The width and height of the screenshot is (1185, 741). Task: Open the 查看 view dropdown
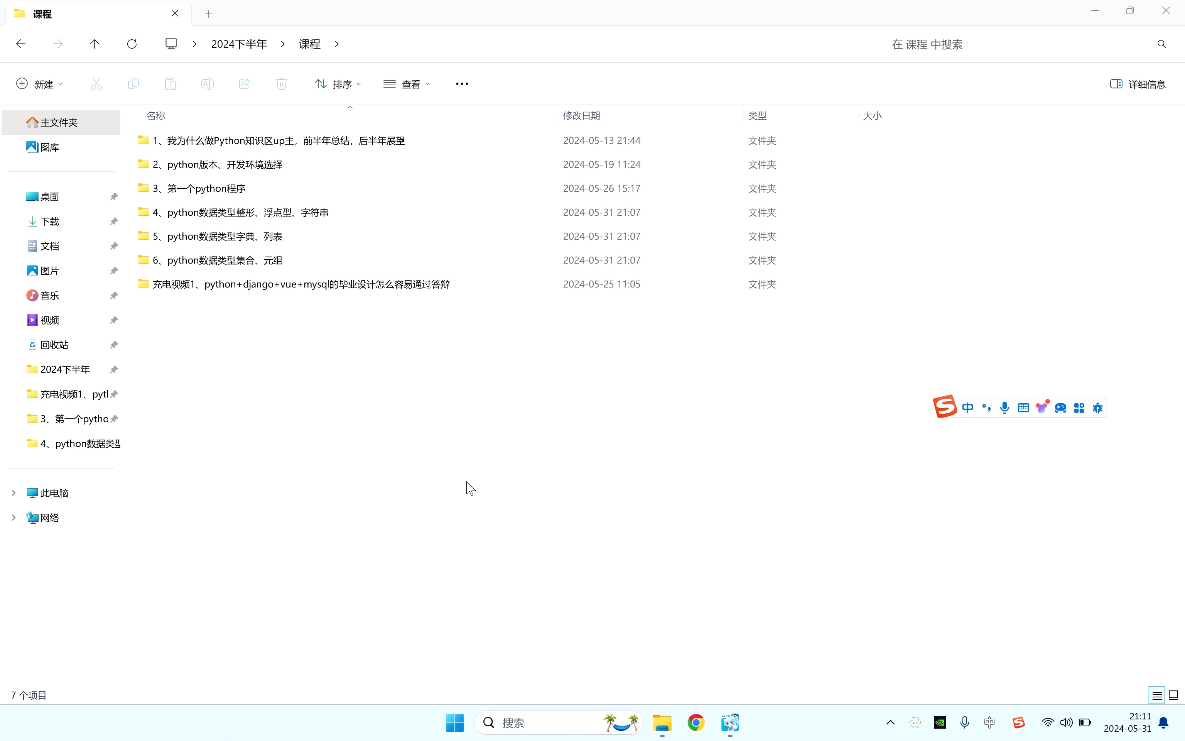coord(407,84)
